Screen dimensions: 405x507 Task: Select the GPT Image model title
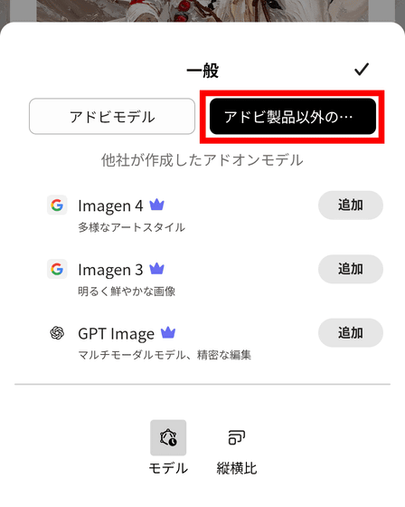pos(117,334)
